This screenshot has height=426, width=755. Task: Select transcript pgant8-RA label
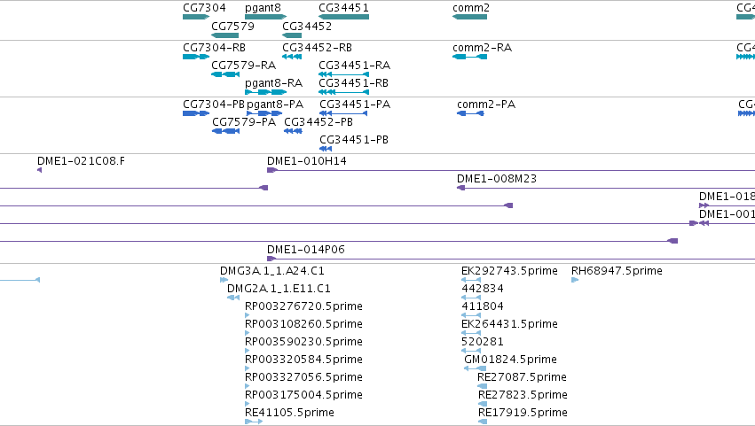[273, 83]
